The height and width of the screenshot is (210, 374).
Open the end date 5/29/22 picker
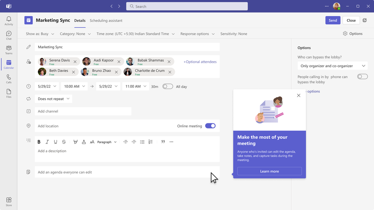108,86
